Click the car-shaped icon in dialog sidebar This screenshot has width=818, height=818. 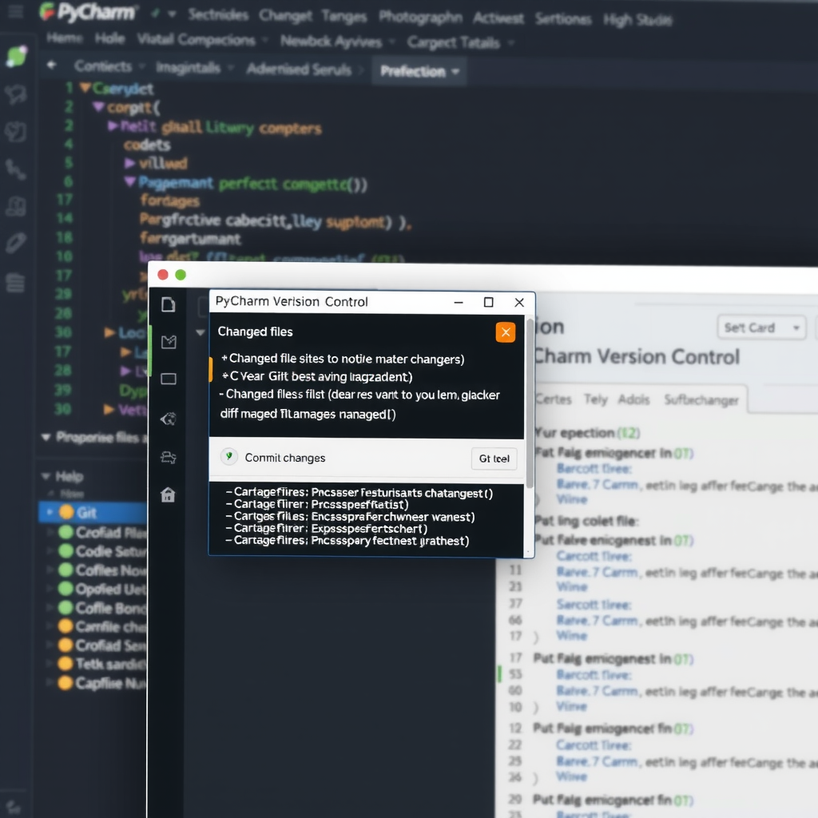pyautogui.click(x=169, y=457)
